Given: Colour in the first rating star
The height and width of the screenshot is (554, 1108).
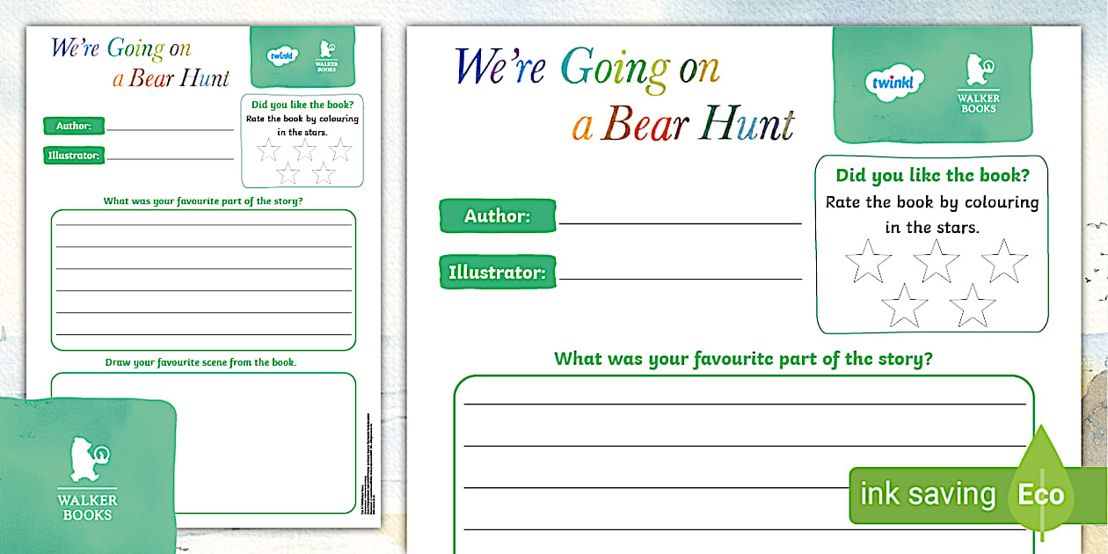Looking at the screenshot, I should (866, 259).
